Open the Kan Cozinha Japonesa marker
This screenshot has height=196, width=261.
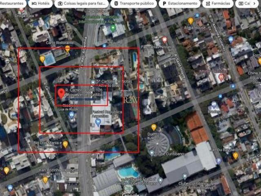coord(45,179)
